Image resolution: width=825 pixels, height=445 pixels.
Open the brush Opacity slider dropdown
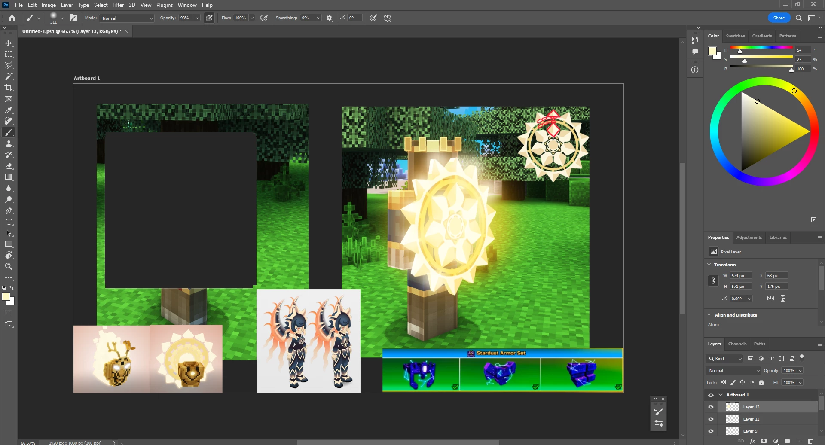pos(197,18)
